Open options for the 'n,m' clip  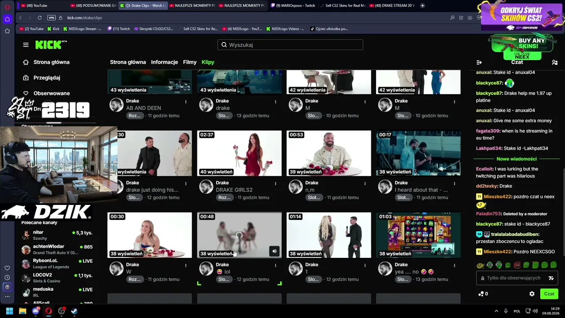pyautogui.click(x=365, y=183)
